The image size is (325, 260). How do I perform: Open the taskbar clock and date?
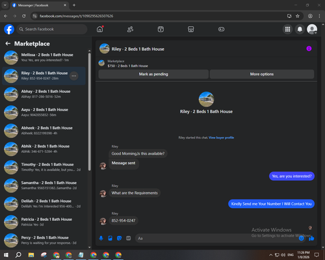click(303, 255)
